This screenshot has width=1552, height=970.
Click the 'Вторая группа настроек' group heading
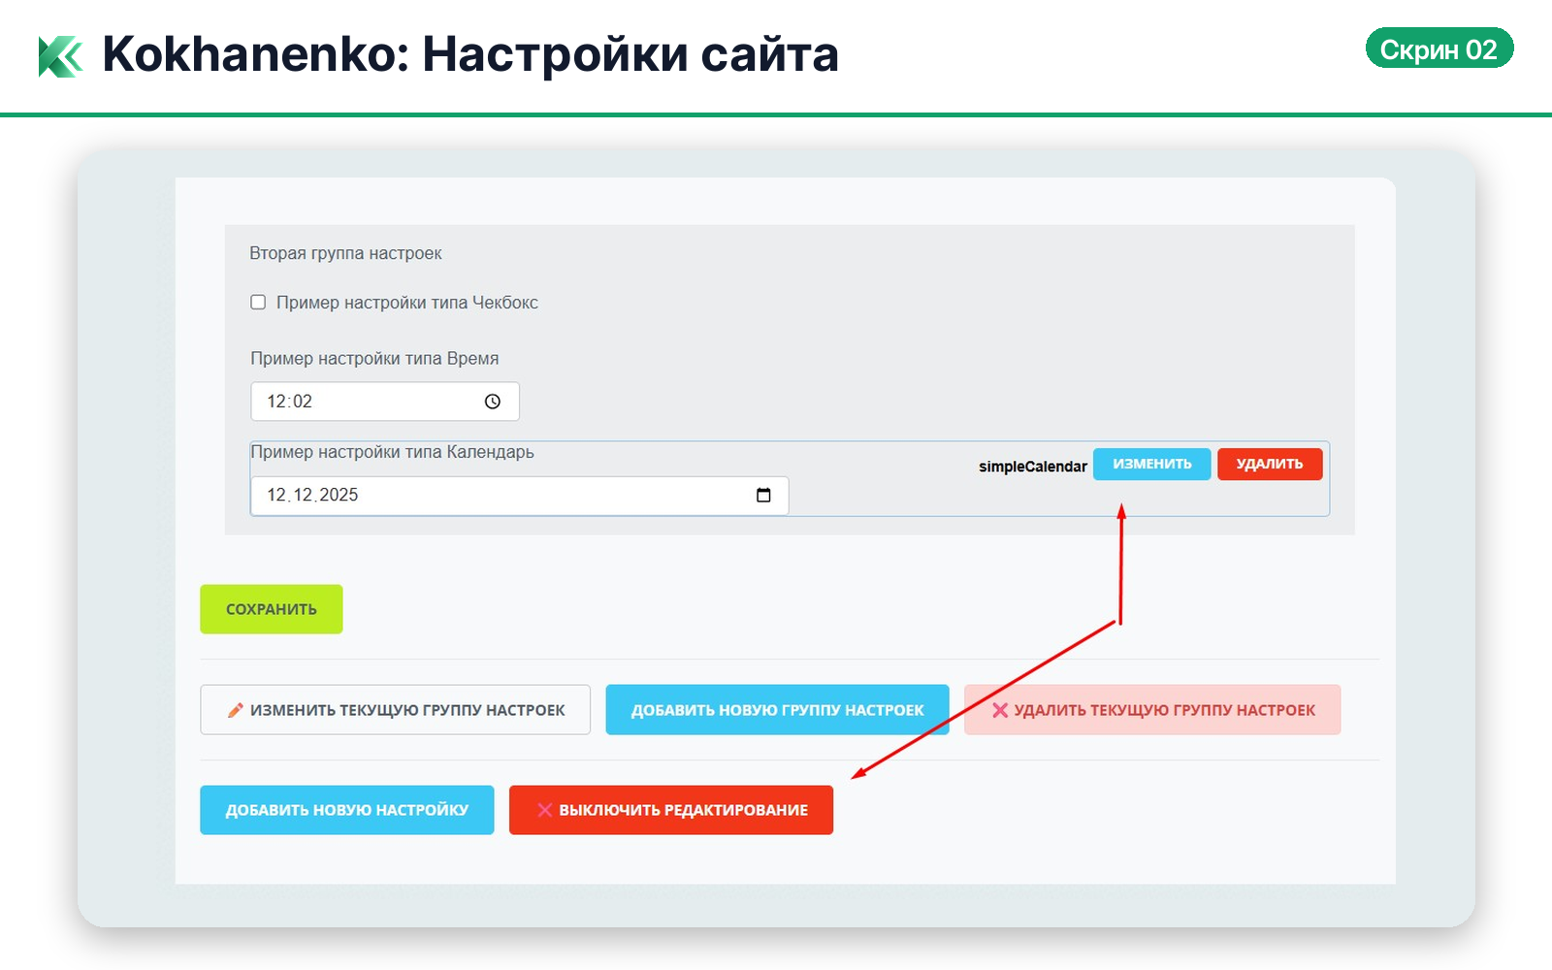click(345, 253)
